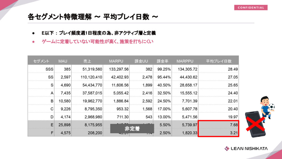The height and width of the screenshot is (159, 282).
Task: Click the CONFIDENTIAL badge
Action: click(x=251, y=7)
